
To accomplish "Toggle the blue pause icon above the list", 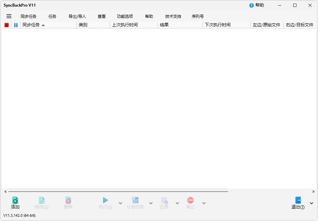I will click(15, 25).
